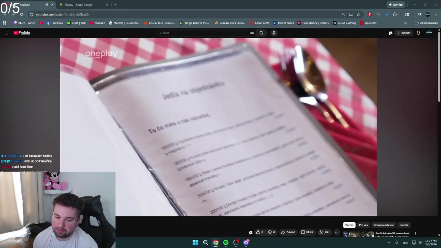Image resolution: width=441 pixels, height=248 pixels.
Task: Open Facebook bookmark
Action: point(55,23)
